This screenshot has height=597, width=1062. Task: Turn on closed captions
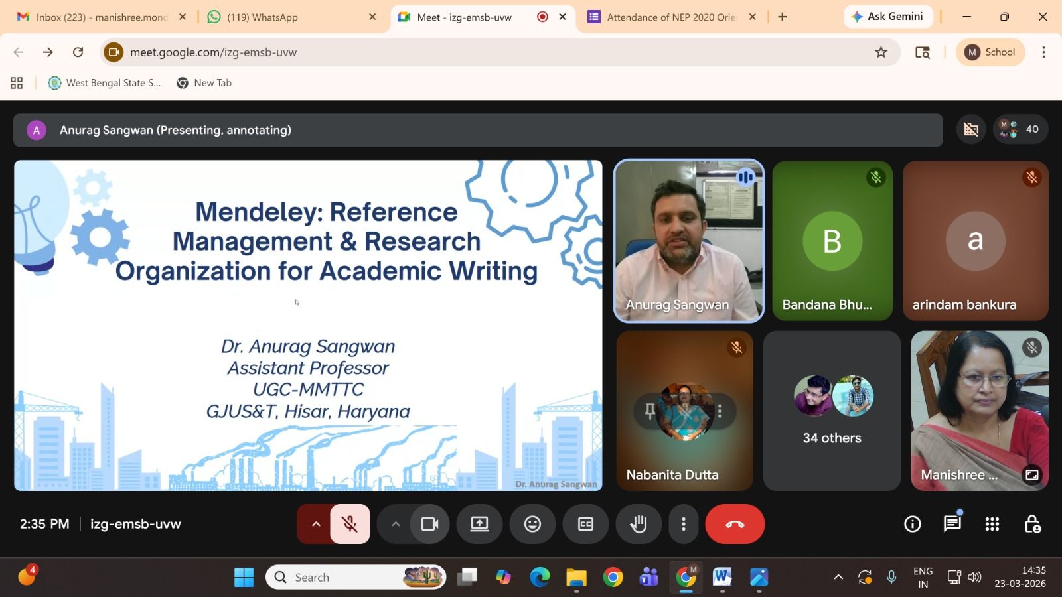(585, 524)
